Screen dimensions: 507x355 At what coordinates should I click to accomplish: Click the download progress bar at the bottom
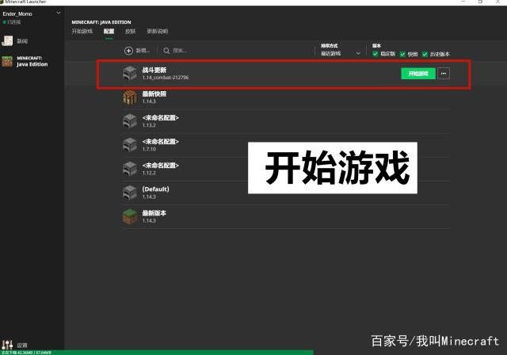coord(157,353)
